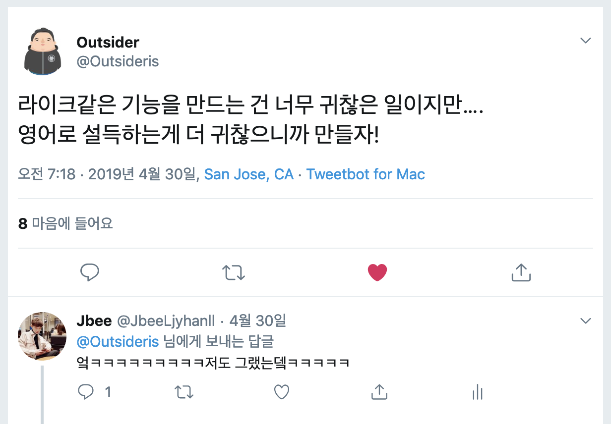Open Jbee's profile photo
611x424 pixels.
(x=42, y=336)
